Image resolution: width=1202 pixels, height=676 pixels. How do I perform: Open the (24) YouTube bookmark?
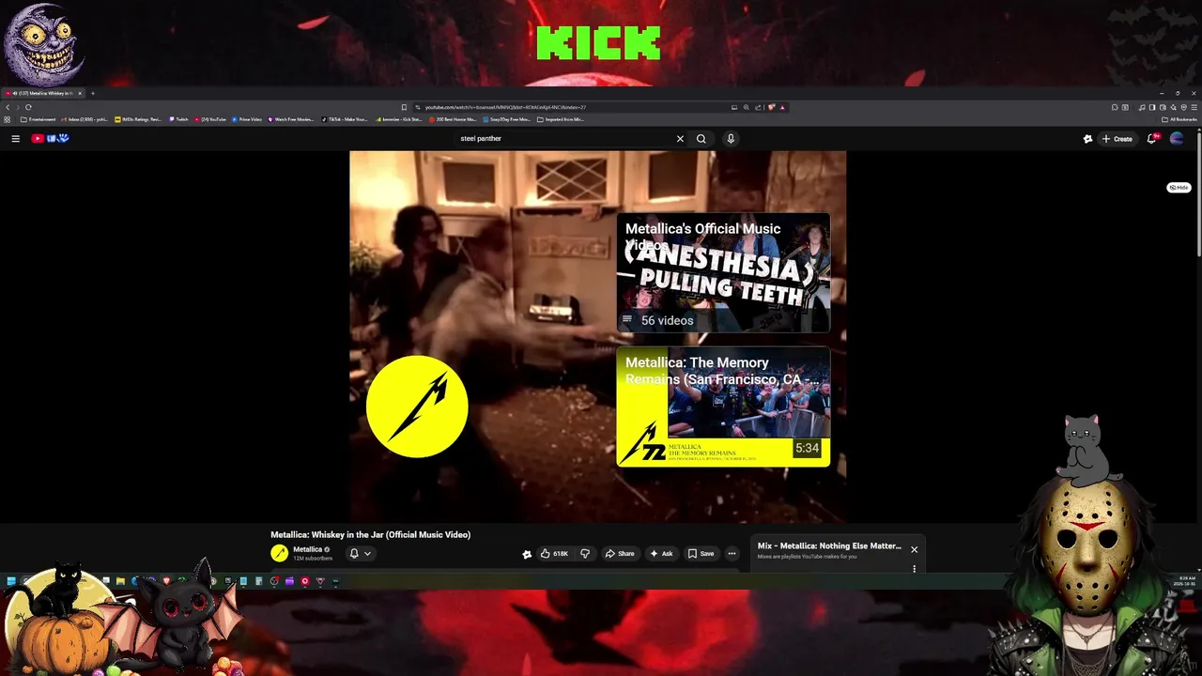coord(210,119)
